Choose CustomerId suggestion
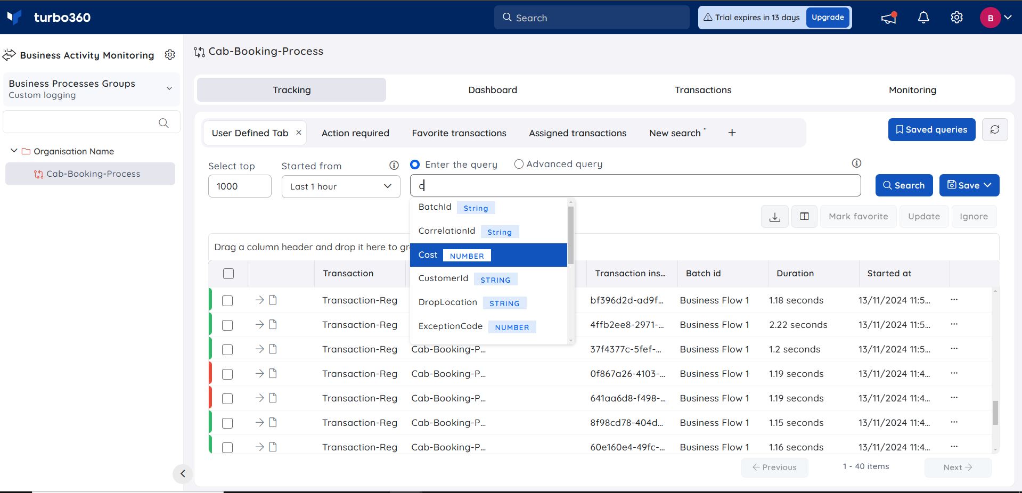This screenshot has width=1022, height=493. [488, 278]
